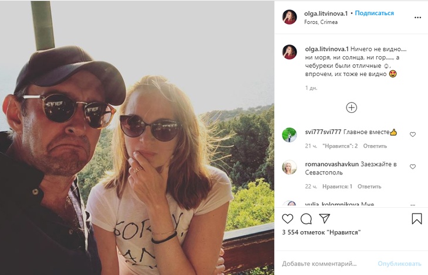Like the post with the heart icon
The height and width of the screenshot is (275, 428).
point(288,219)
